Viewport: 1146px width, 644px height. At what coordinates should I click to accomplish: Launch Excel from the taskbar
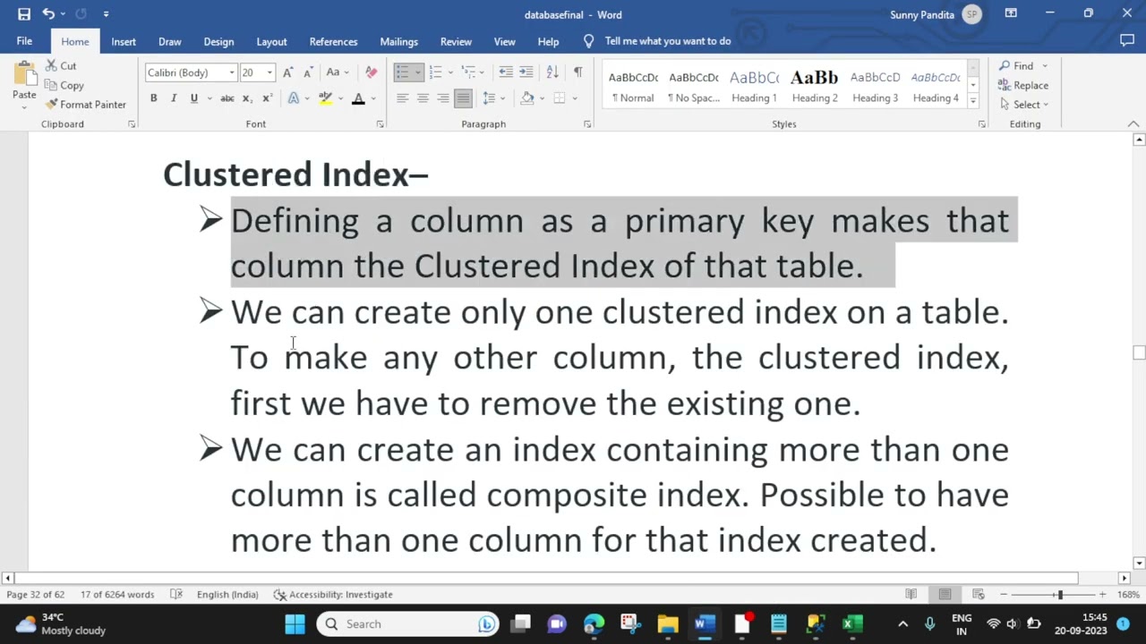(x=851, y=624)
